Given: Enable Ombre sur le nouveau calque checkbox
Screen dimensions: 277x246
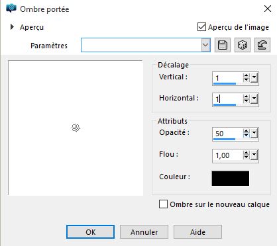Looking at the screenshot, I should click(163, 204).
